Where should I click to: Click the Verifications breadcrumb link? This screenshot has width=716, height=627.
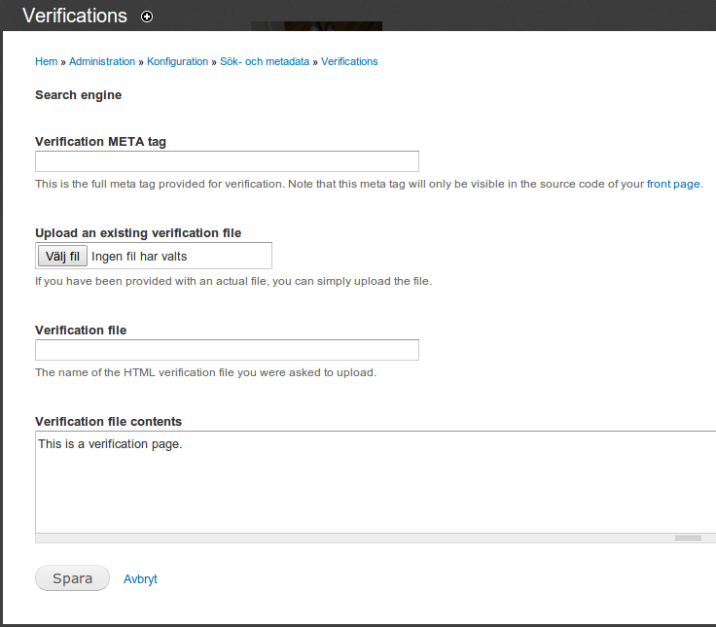[x=349, y=61]
